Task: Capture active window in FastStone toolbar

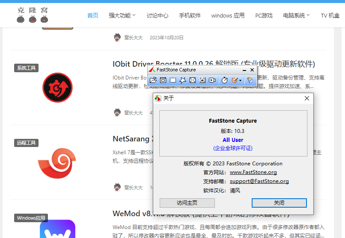Action: tap(163, 80)
